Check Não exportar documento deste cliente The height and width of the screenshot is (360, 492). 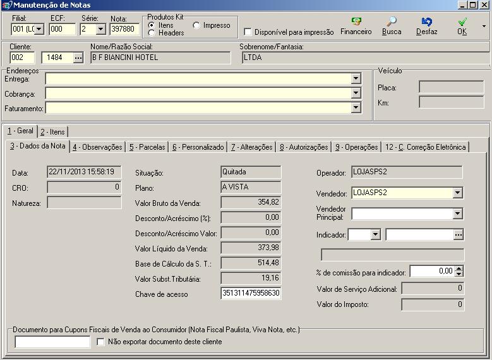coord(101,342)
